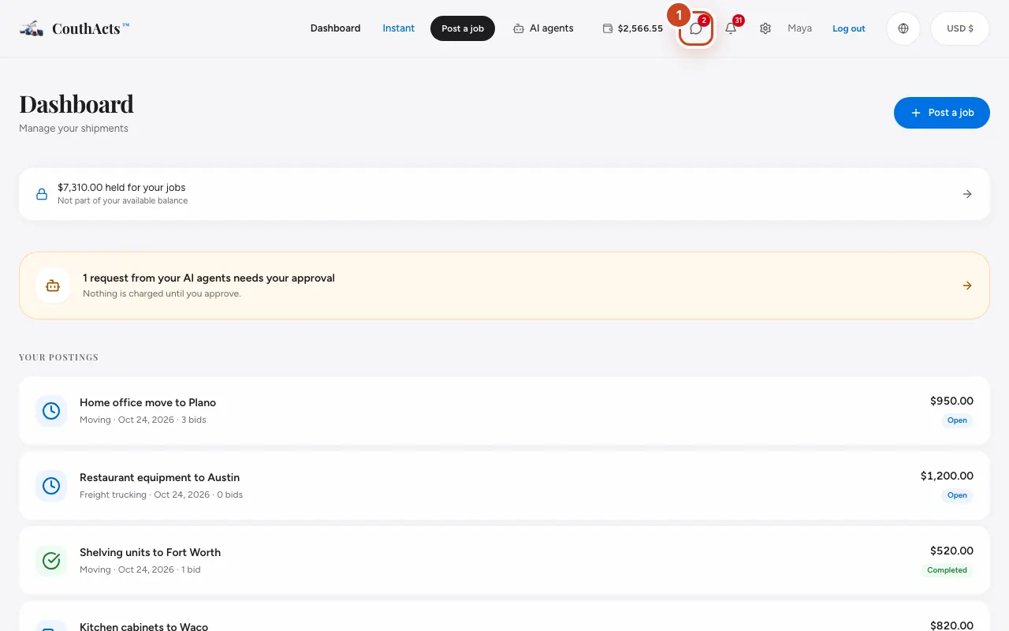Open the messages chat icon

pyautogui.click(x=696, y=28)
